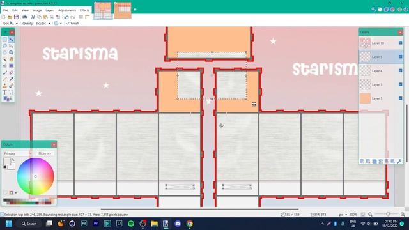
Task: Select Layer 4 in Layers panel
Action: [381, 71]
